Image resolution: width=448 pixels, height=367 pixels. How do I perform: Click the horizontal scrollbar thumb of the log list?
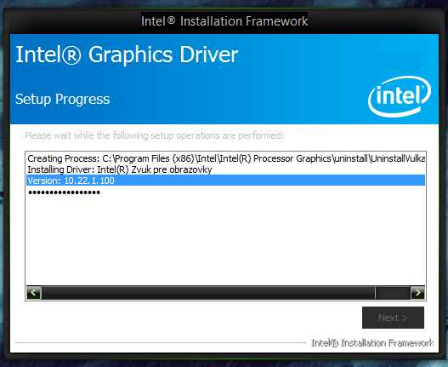pyautogui.click(x=208, y=293)
